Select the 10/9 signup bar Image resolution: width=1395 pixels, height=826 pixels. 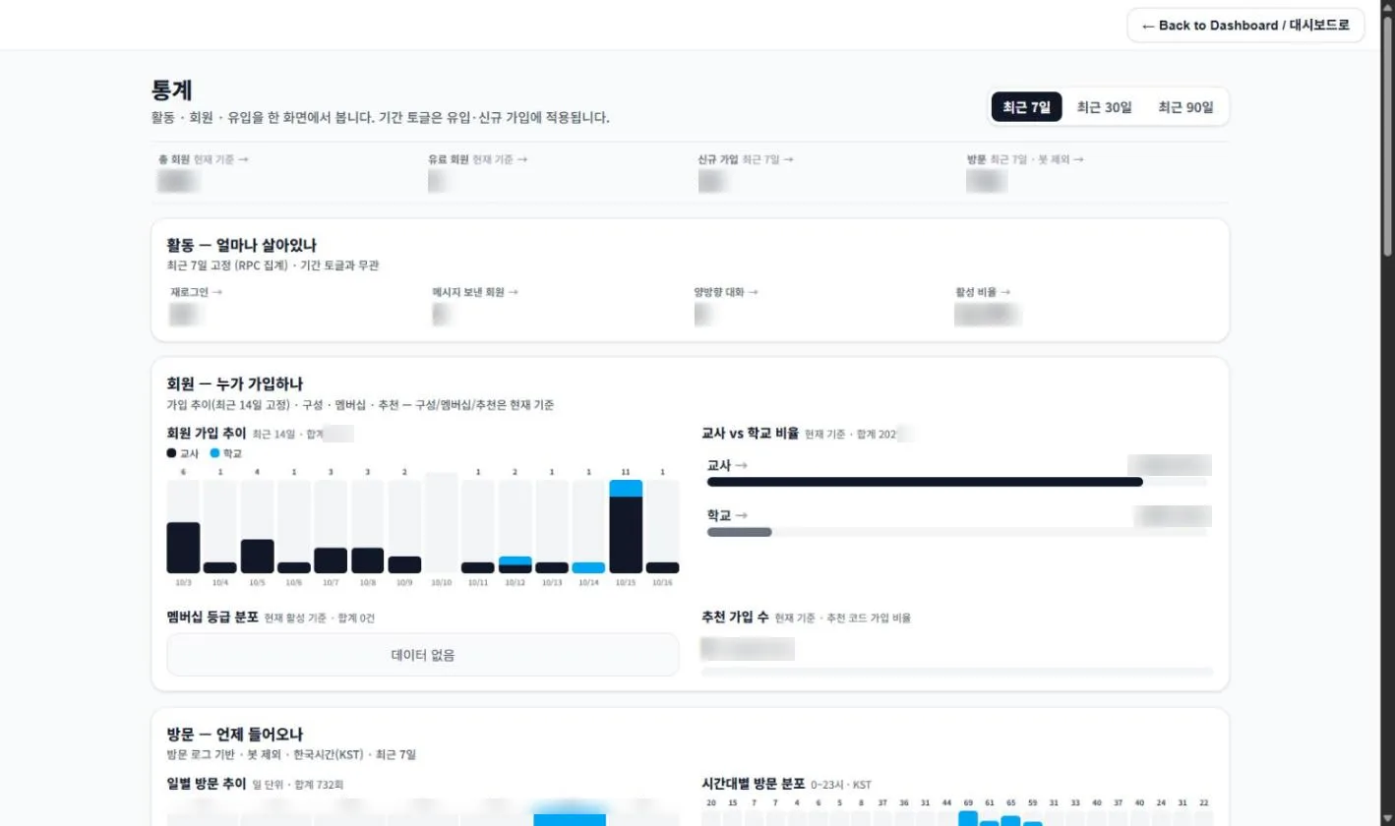tap(404, 564)
